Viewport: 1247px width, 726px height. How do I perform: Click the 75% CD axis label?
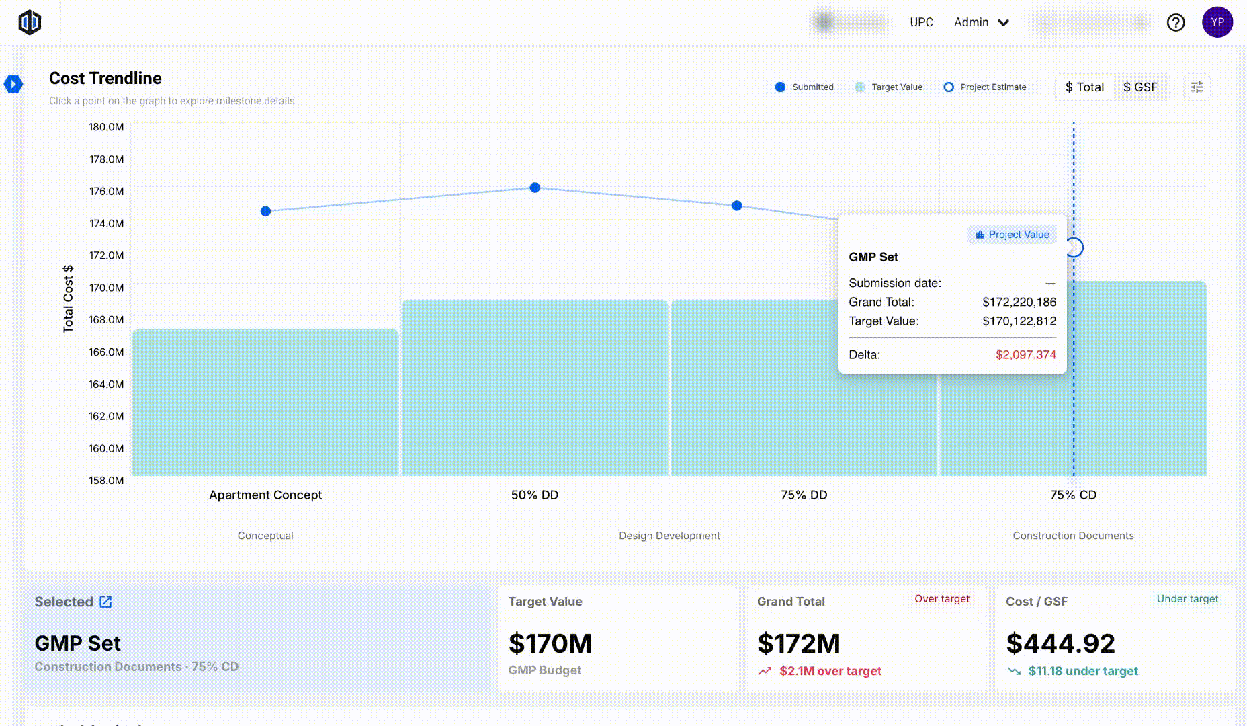(x=1073, y=495)
